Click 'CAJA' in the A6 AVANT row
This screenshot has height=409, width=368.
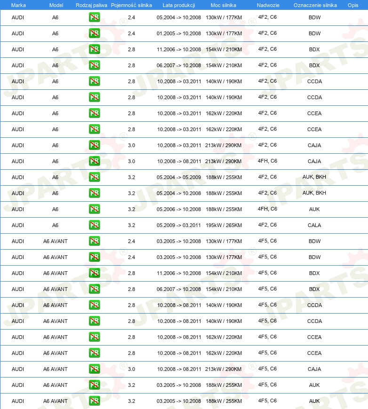(314, 369)
